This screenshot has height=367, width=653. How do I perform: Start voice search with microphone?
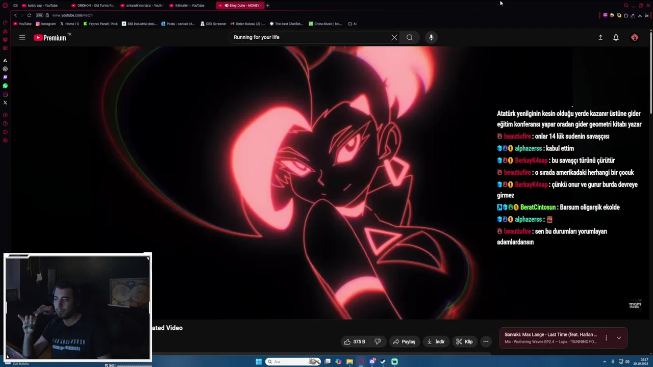(431, 37)
